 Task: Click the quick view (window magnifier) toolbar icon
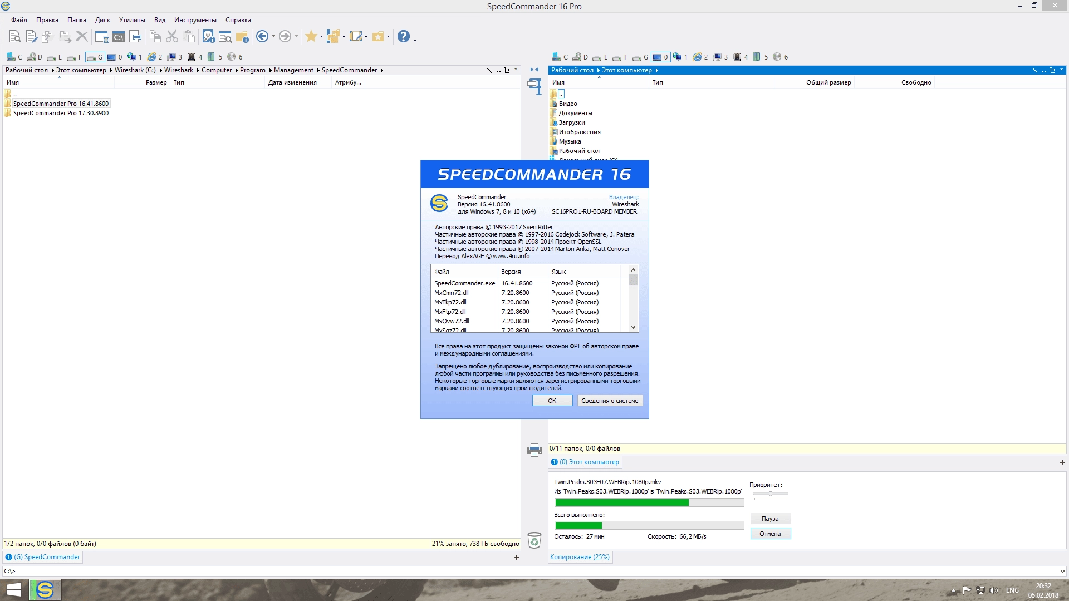225,37
